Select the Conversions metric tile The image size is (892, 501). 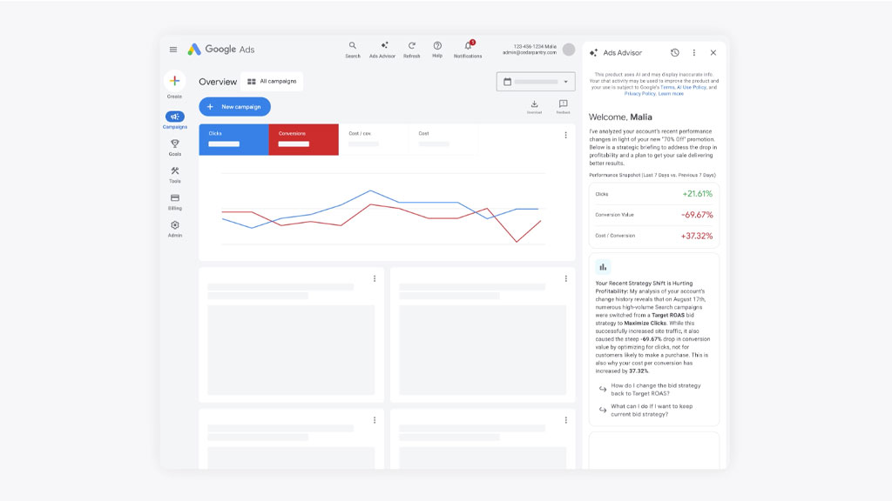click(303, 139)
